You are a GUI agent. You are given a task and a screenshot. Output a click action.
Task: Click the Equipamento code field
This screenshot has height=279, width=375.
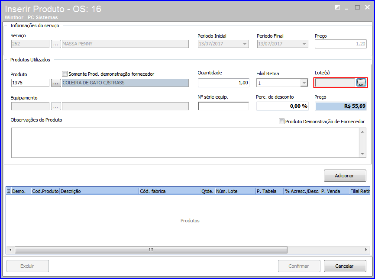point(30,106)
